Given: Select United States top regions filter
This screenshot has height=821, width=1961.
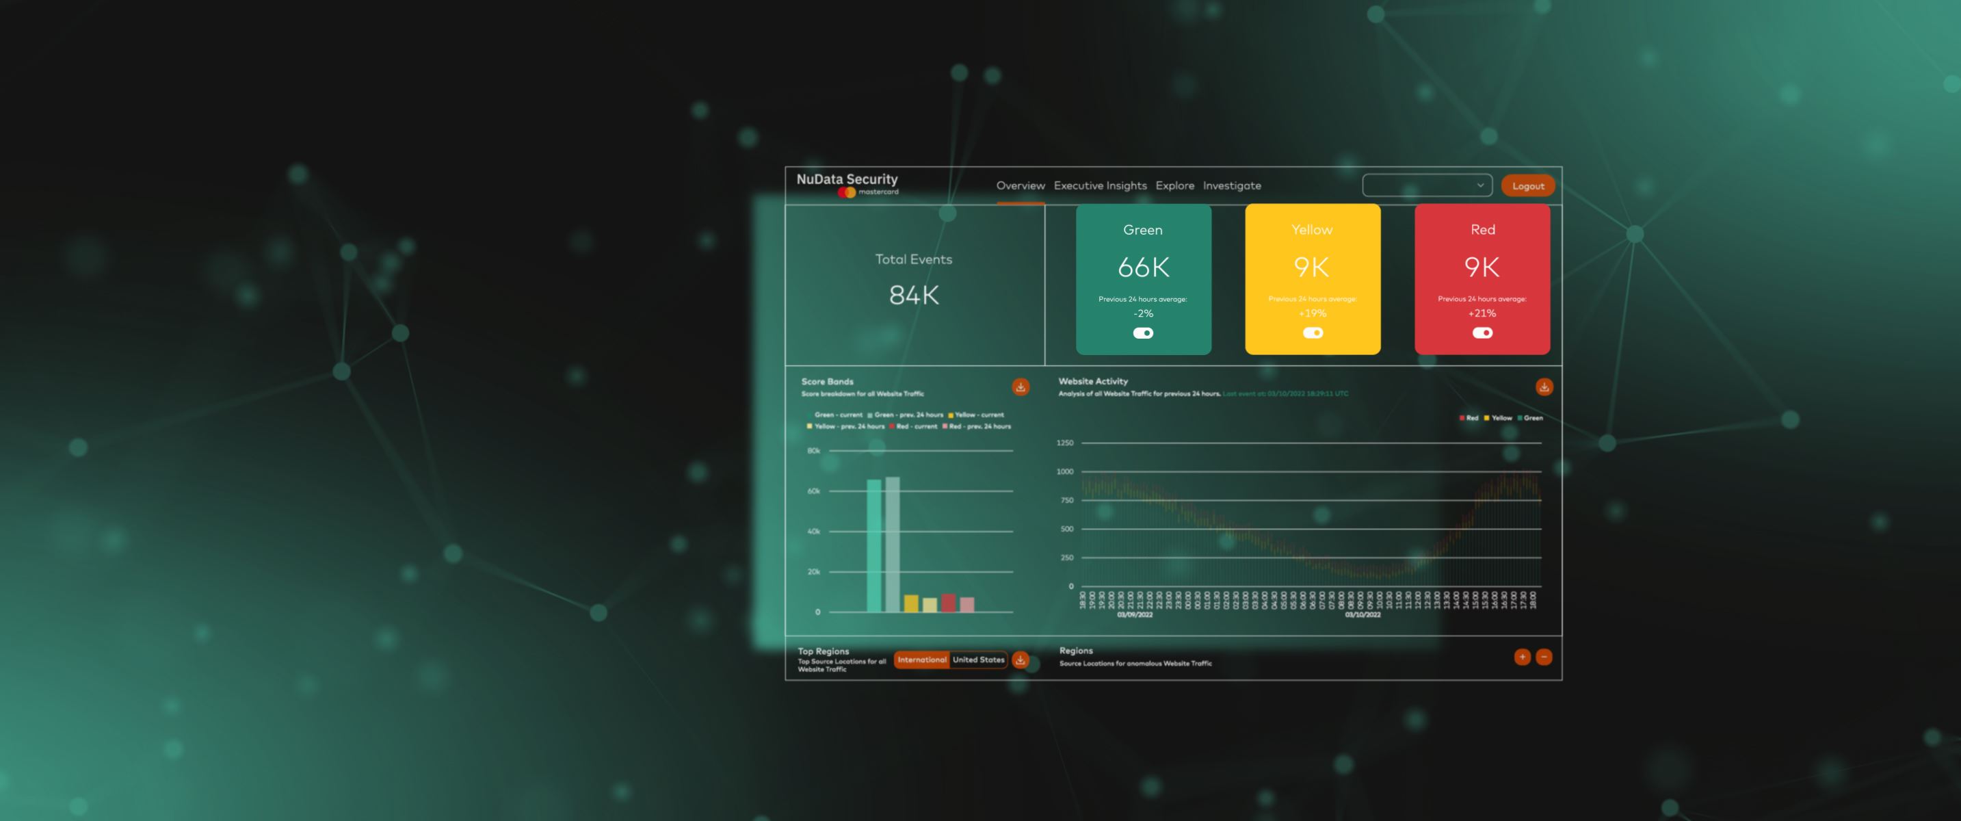Looking at the screenshot, I should tap(978, 660).
